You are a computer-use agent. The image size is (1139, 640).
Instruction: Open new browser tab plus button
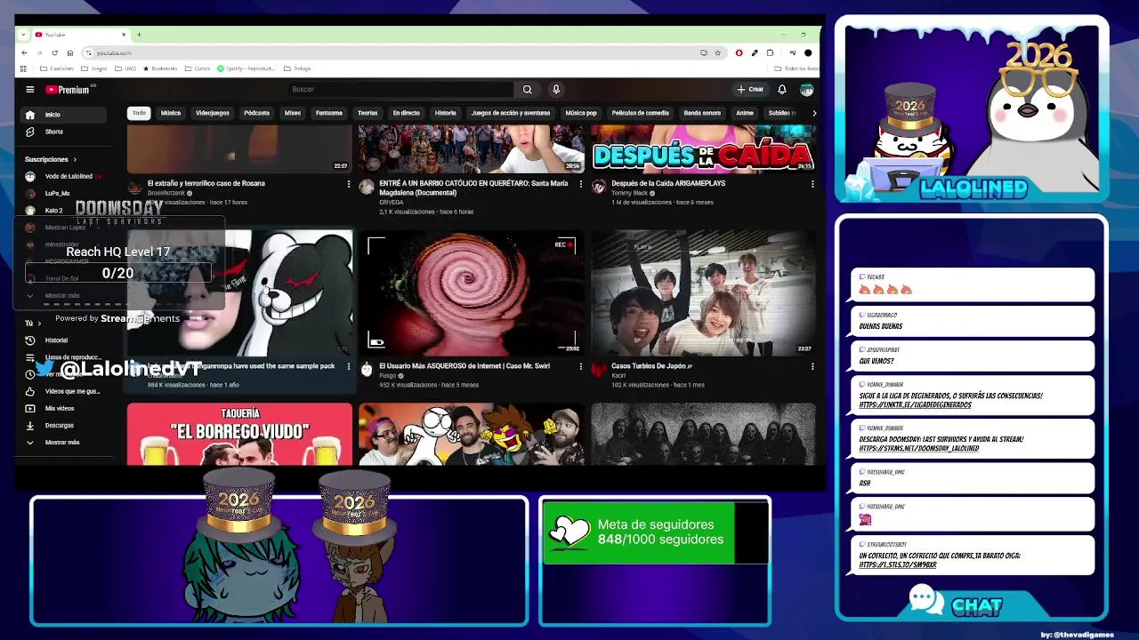139,35
